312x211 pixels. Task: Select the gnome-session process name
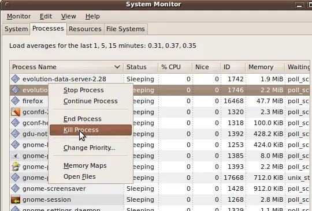[47, 199]
